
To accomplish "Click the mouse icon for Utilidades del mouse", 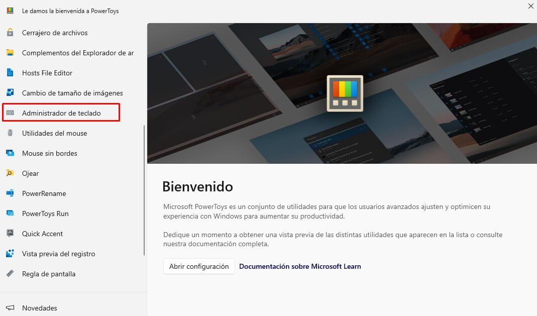I will coord(10,133).
